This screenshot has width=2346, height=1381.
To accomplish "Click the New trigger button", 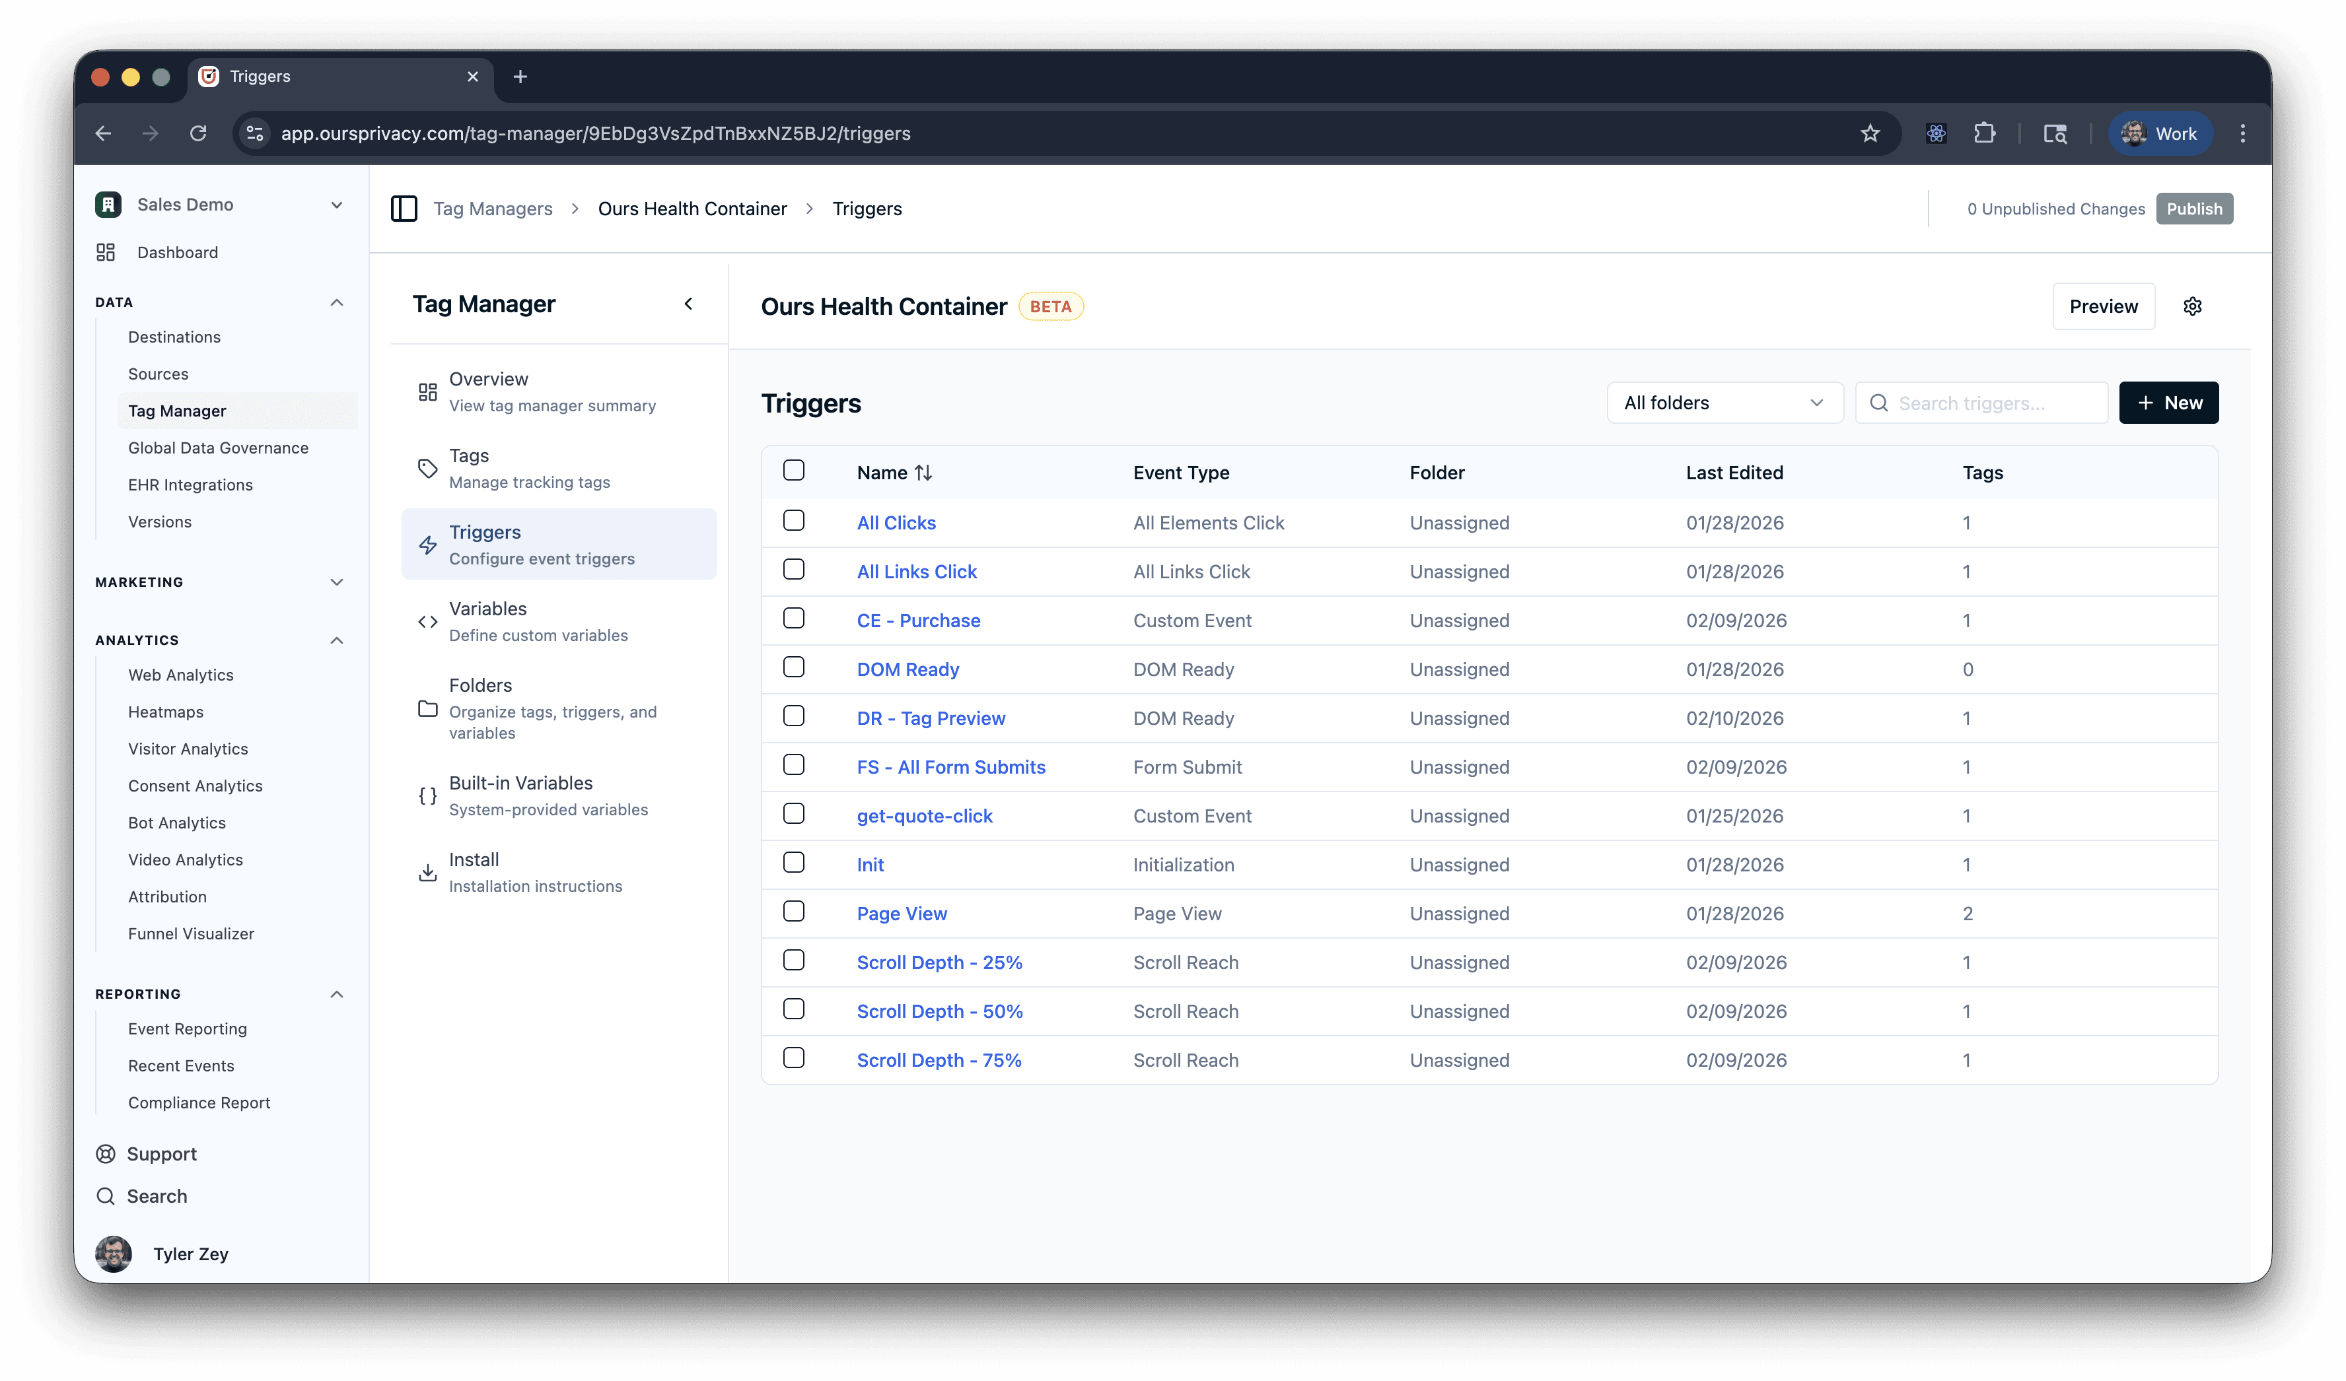I will [x=2168, y=403].
